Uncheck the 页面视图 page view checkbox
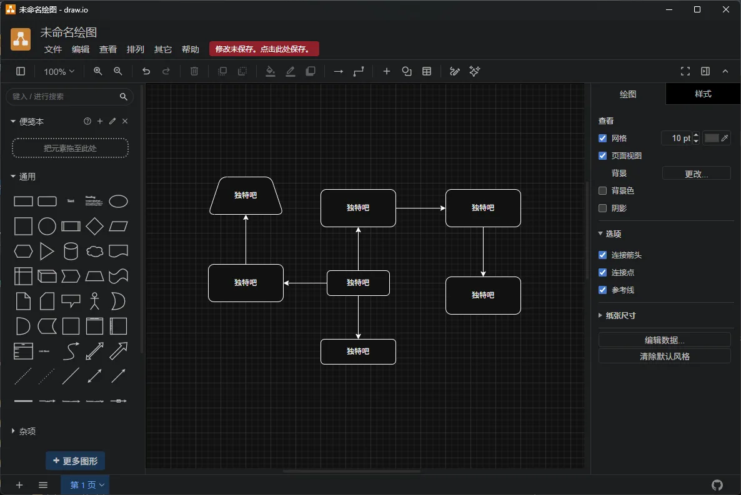 pyautogui.click(x=602, y=156)
